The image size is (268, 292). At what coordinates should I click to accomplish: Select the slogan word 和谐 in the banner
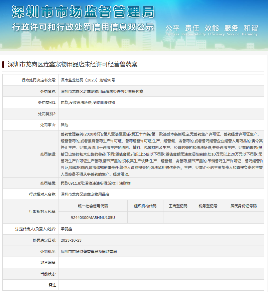click(x=251, y=28)
